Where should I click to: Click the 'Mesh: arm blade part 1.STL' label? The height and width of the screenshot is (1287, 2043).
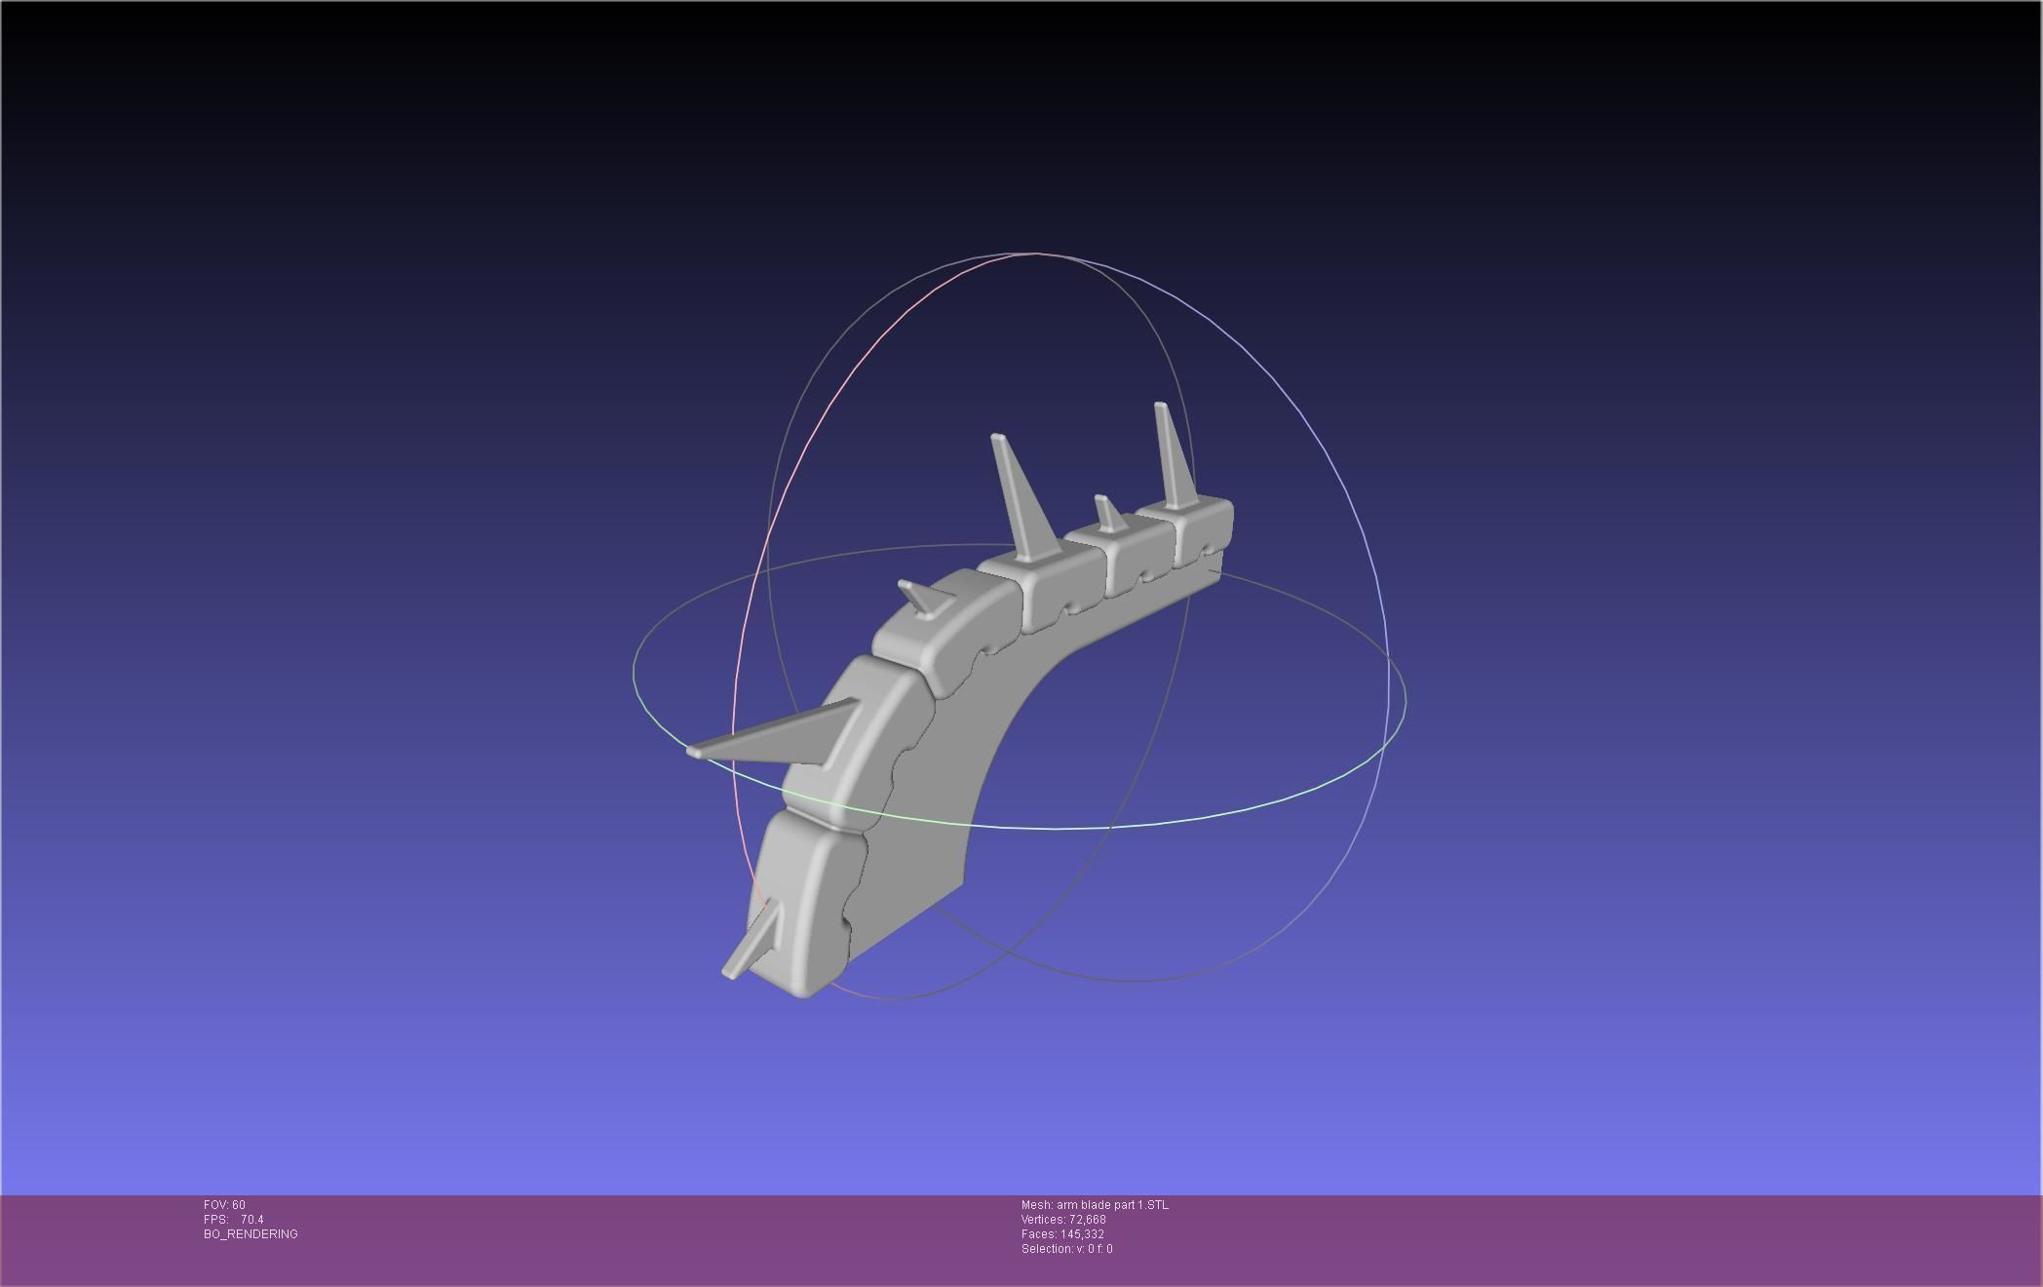[x=1095, y=1205]
